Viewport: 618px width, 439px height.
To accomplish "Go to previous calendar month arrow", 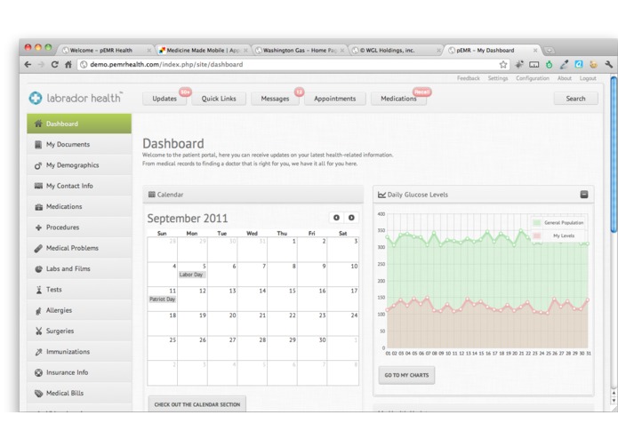I will [336, 218].
